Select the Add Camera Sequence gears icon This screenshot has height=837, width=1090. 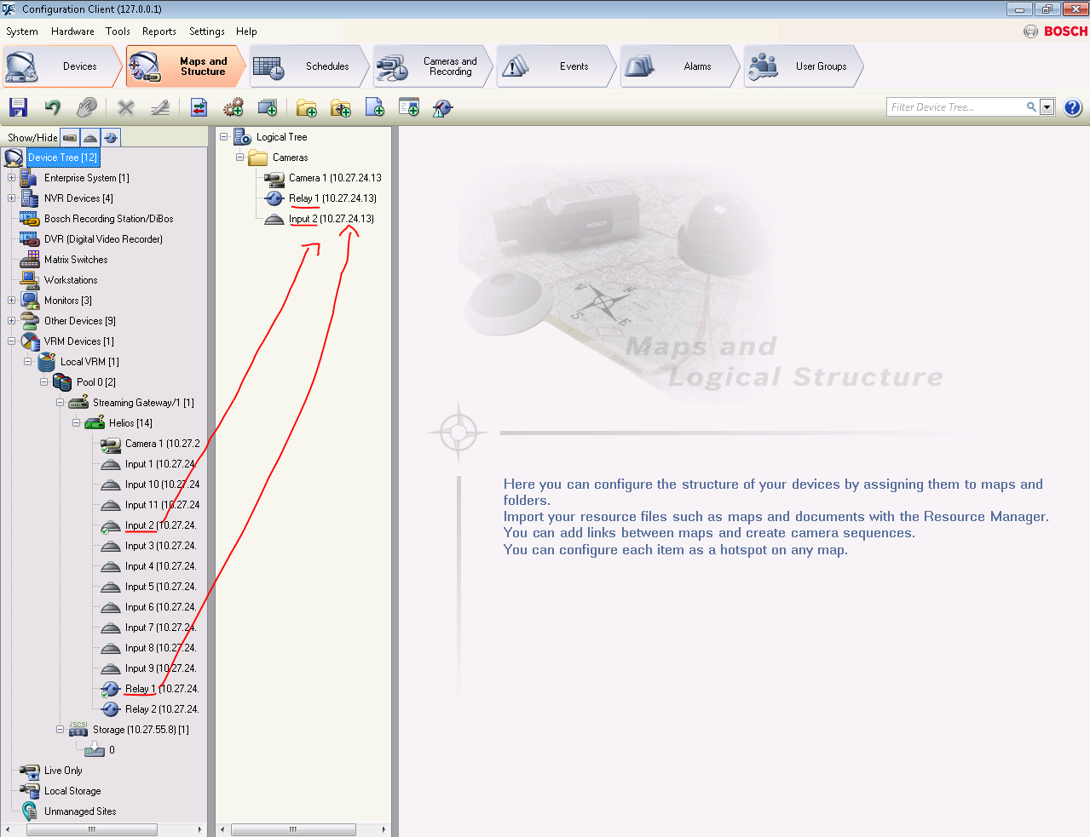[233, 107]
